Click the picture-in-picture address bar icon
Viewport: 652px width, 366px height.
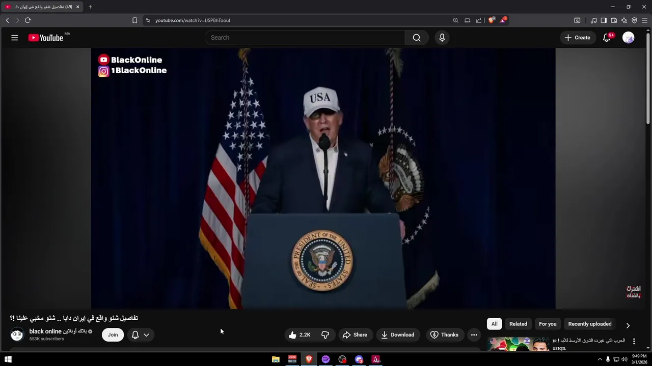467,20
